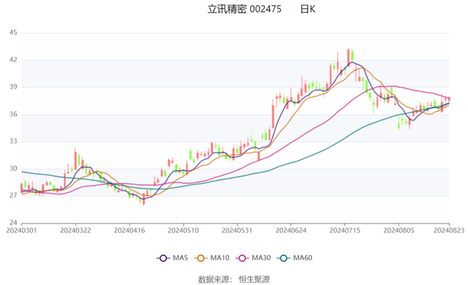Click the 20240301 date axis label

pos(21,231)
